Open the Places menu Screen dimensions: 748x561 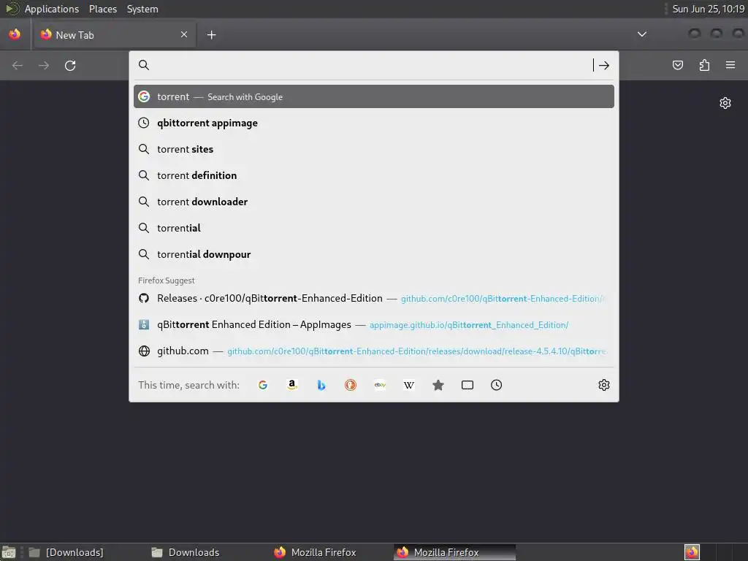(x=102, y=9)
